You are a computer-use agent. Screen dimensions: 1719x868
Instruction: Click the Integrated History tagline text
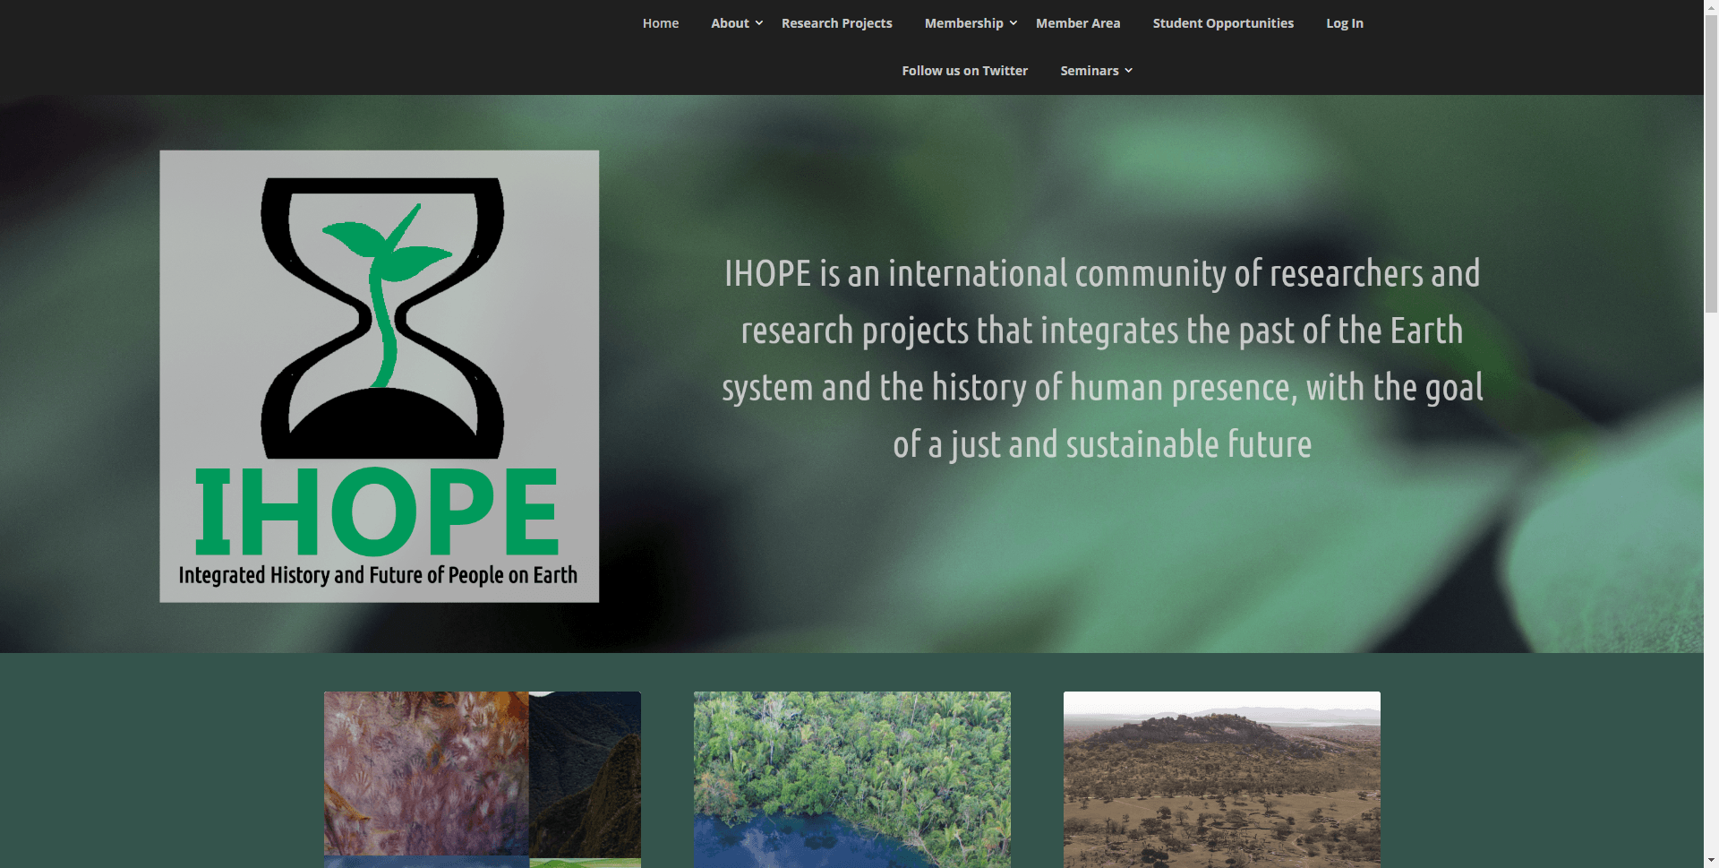(377, 575)
